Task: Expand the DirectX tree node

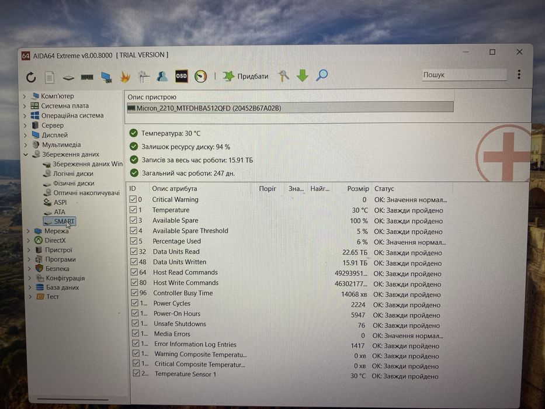Action: pos(29,241)
